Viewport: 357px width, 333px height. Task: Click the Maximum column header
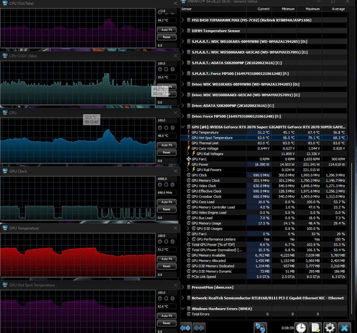pyautogui.click(x=313, y=9)
